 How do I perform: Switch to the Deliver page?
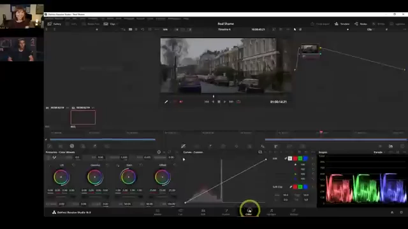[294, 212]
